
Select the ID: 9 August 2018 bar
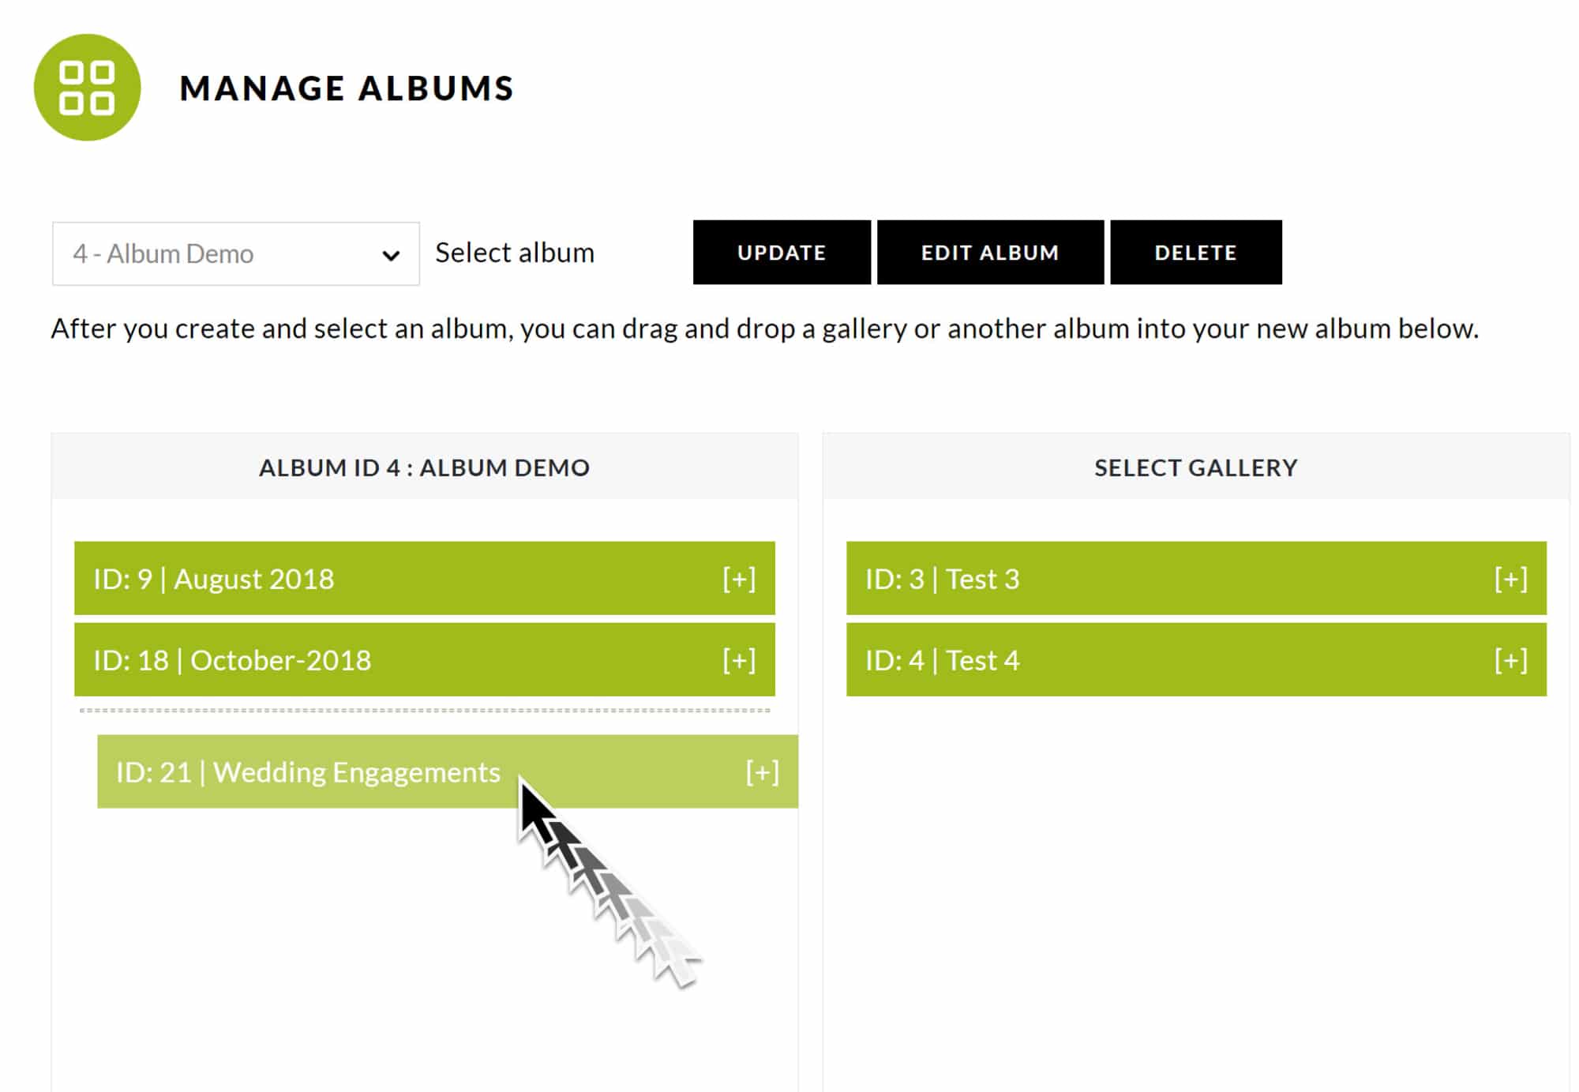tap(425, 578)
